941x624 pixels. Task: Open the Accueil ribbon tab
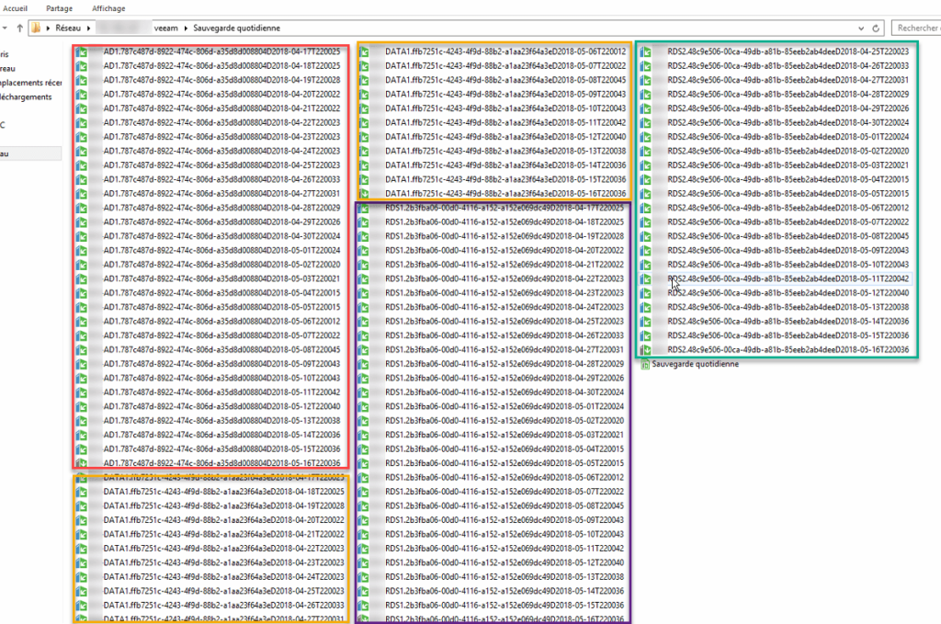tap(15, 8)
